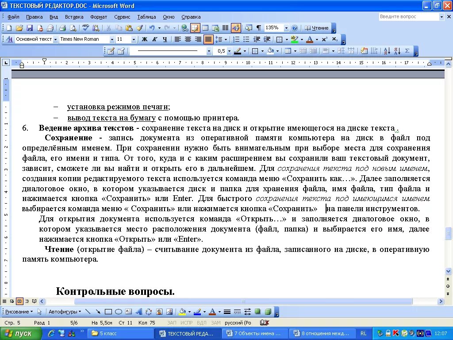Viewport: 453px width, 340px height.
Task: Align the text to the left
Action: [x=178, y=39]
